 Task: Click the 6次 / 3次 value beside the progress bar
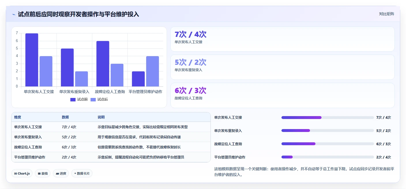coord(384,144)
